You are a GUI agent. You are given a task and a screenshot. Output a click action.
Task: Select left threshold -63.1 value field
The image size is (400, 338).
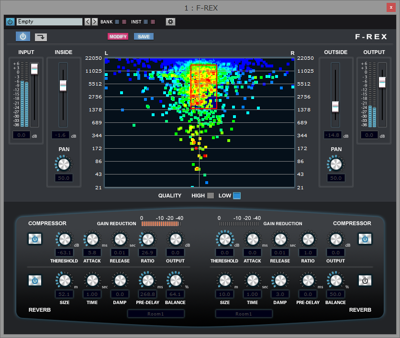(x=64, y=252)
